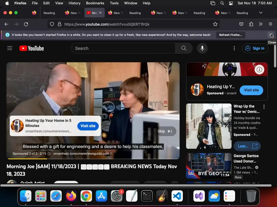Open the onsenheat.consumereviewsguide.com ad link

(83, 154)
